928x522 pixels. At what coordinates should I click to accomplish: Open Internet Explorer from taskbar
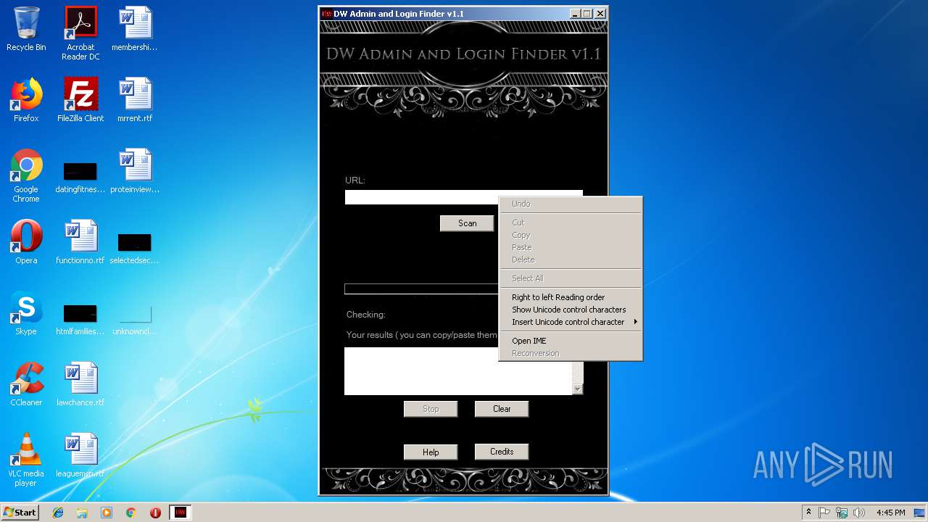[58, 513]
